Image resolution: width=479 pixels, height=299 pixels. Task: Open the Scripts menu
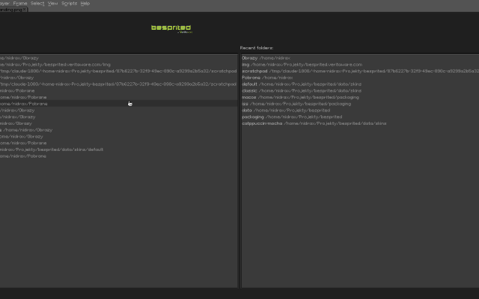pos(69,3)
